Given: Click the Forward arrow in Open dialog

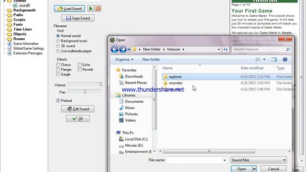Looking at the screenshot, I should click(123, 49).
